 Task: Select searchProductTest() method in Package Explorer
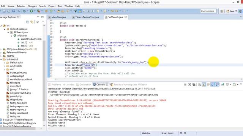(31, 39)
